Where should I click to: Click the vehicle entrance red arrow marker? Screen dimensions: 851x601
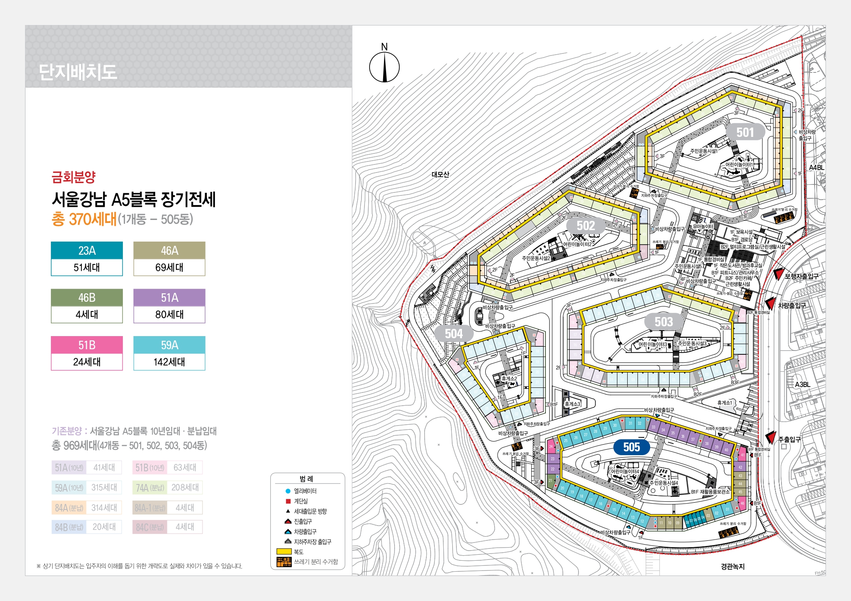click(x=770, y=304)
